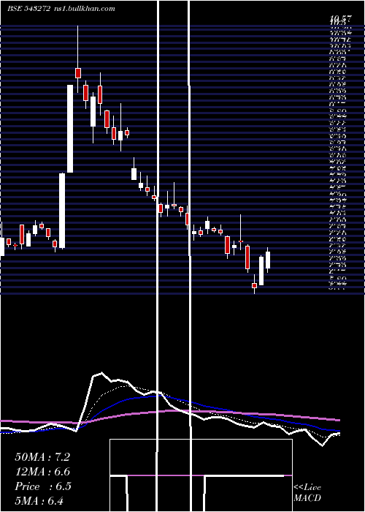Click the 'Price : 6.5' value

click(x=42, y=486)
